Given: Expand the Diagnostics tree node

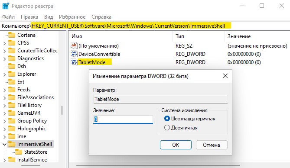Looking at the screenshot, I should click(x=5, y=59).
